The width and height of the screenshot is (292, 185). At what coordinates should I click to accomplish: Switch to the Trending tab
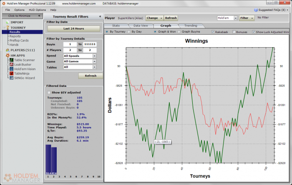[191, 25]
